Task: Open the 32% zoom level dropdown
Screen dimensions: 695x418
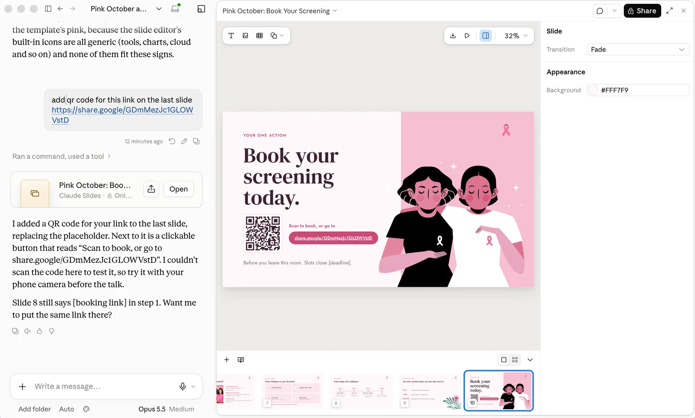Action: pyautogui.click(x=516, y=36)
